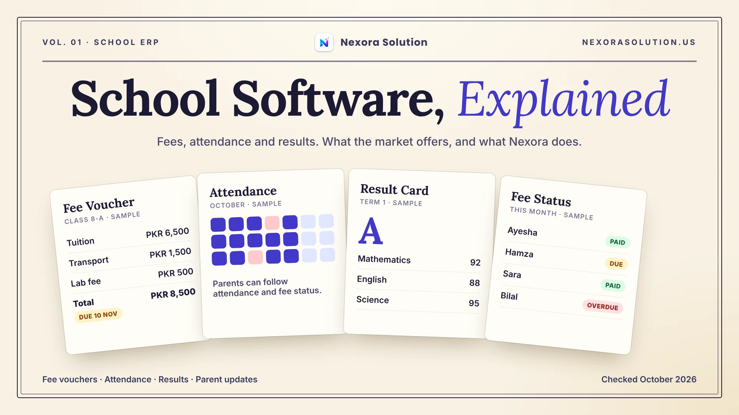Select the Lab fee PKR 500 amount
The width and height of the screenshot is (739, 415).
pyautogui.click(x=176, y=273)
